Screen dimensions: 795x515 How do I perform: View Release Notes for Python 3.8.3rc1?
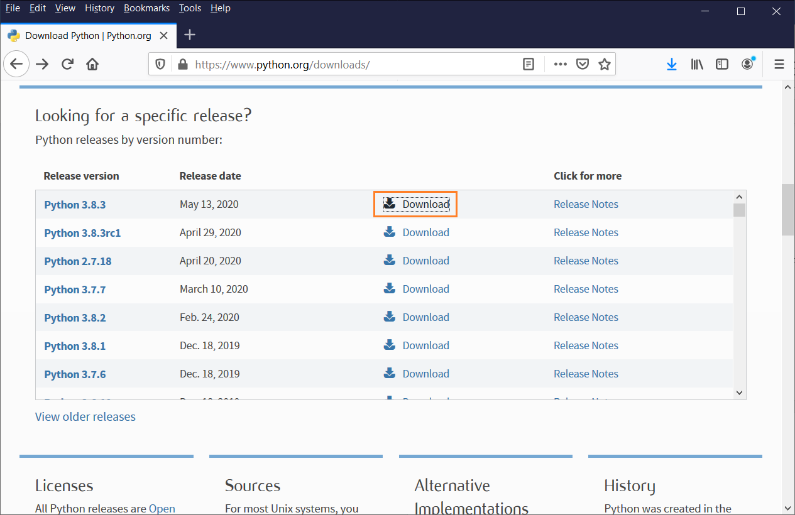586,232
